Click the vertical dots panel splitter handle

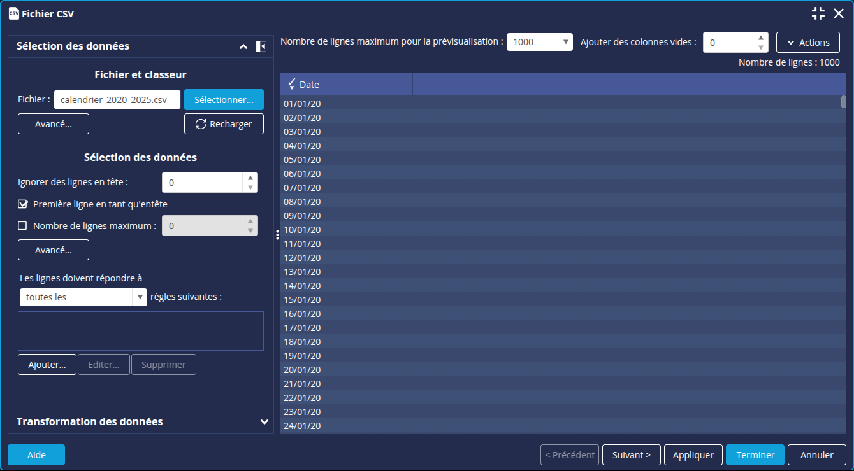point(277,235)
